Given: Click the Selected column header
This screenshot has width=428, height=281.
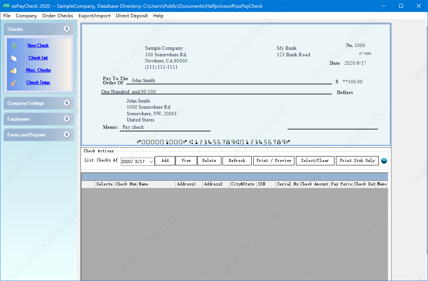Looking at the screenshot, I should click(x=104, y=184).
